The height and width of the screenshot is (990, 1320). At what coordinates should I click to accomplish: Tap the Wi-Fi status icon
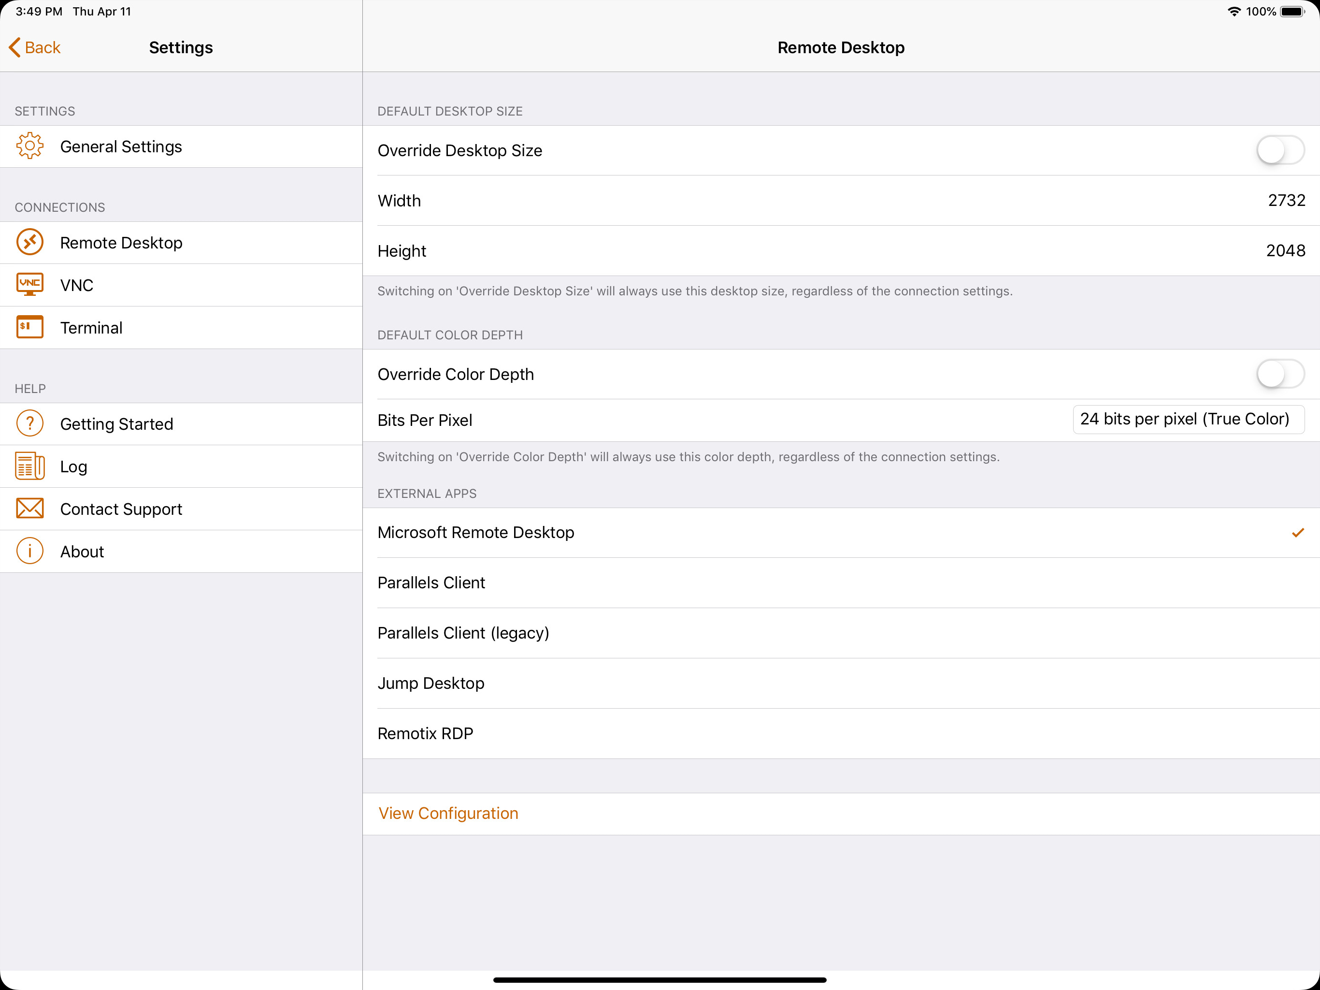click(1234, 11)
